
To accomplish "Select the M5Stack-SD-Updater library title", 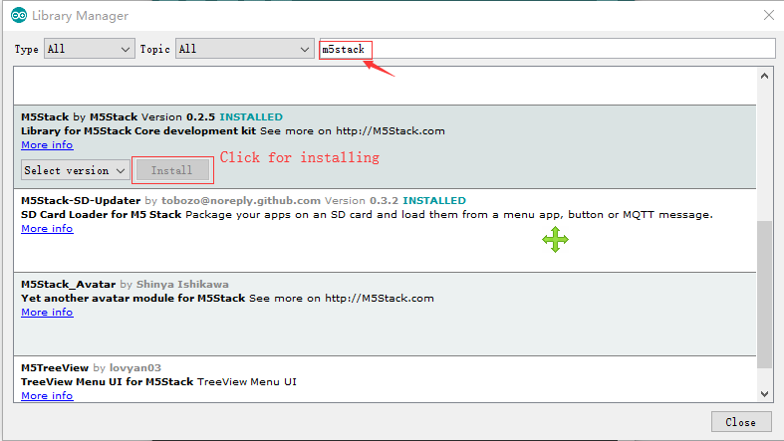I will pyautogui.click(x=81, y=201).
